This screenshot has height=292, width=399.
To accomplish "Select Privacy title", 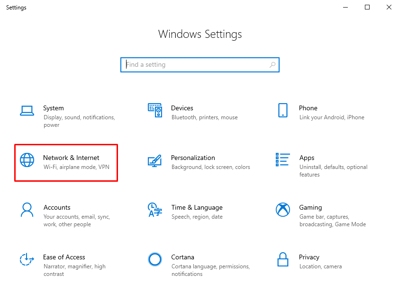I will tap(309, 257).
